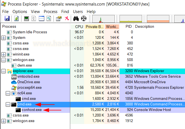Collapse the winlogon.exe PID 508 node
The width and height of the screenshot is (185, 129).
point(3,60)
